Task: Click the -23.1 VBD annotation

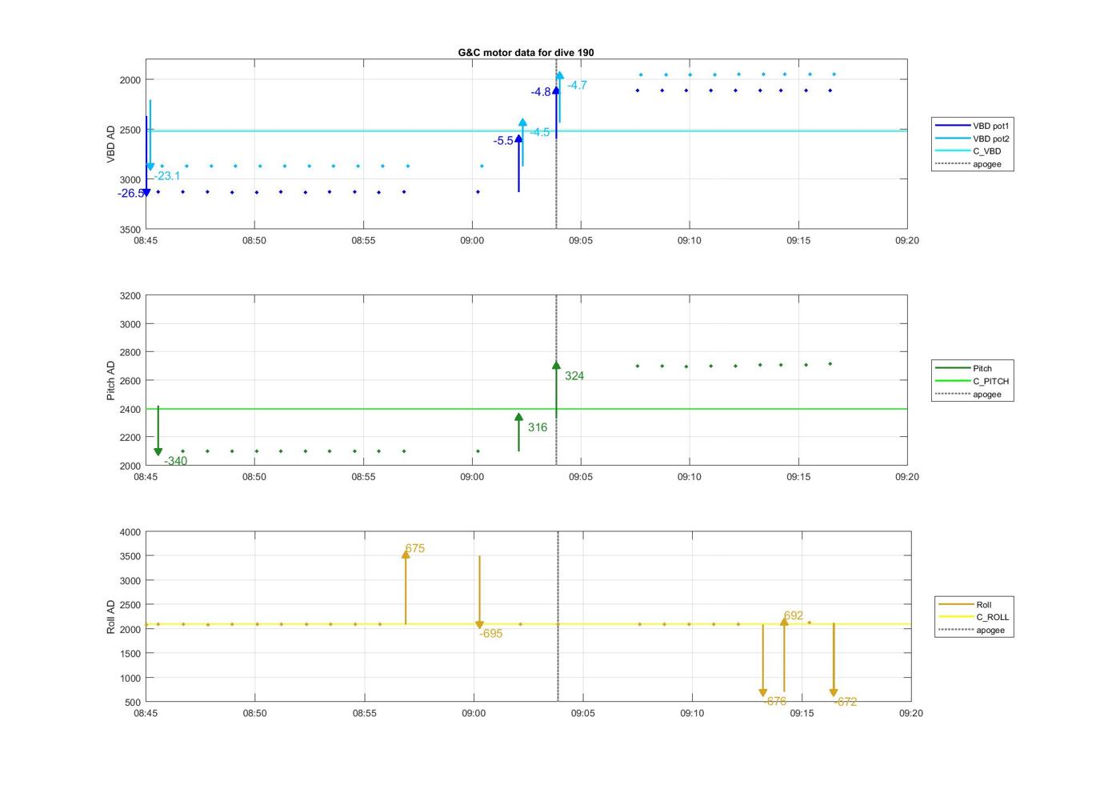Action: click(x=167, y=176)
